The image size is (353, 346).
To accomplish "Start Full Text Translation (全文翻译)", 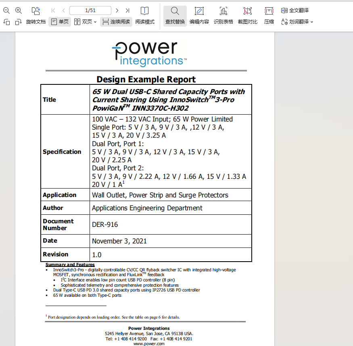I will click(x=295, y=10).
